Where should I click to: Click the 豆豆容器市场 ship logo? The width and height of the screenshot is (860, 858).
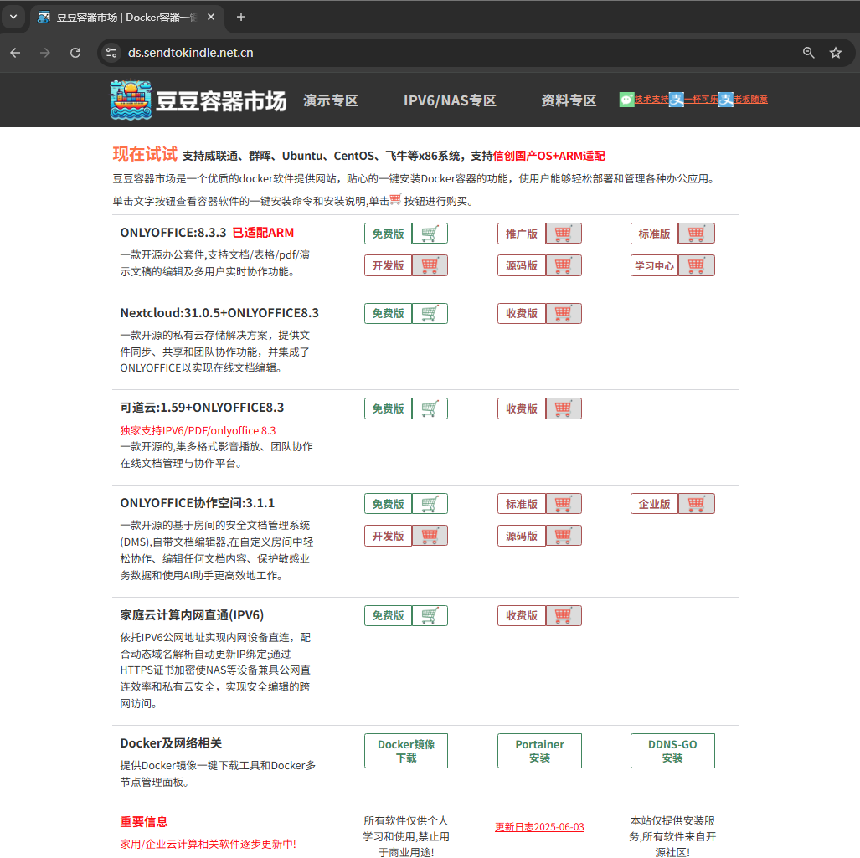click(131, 100)
